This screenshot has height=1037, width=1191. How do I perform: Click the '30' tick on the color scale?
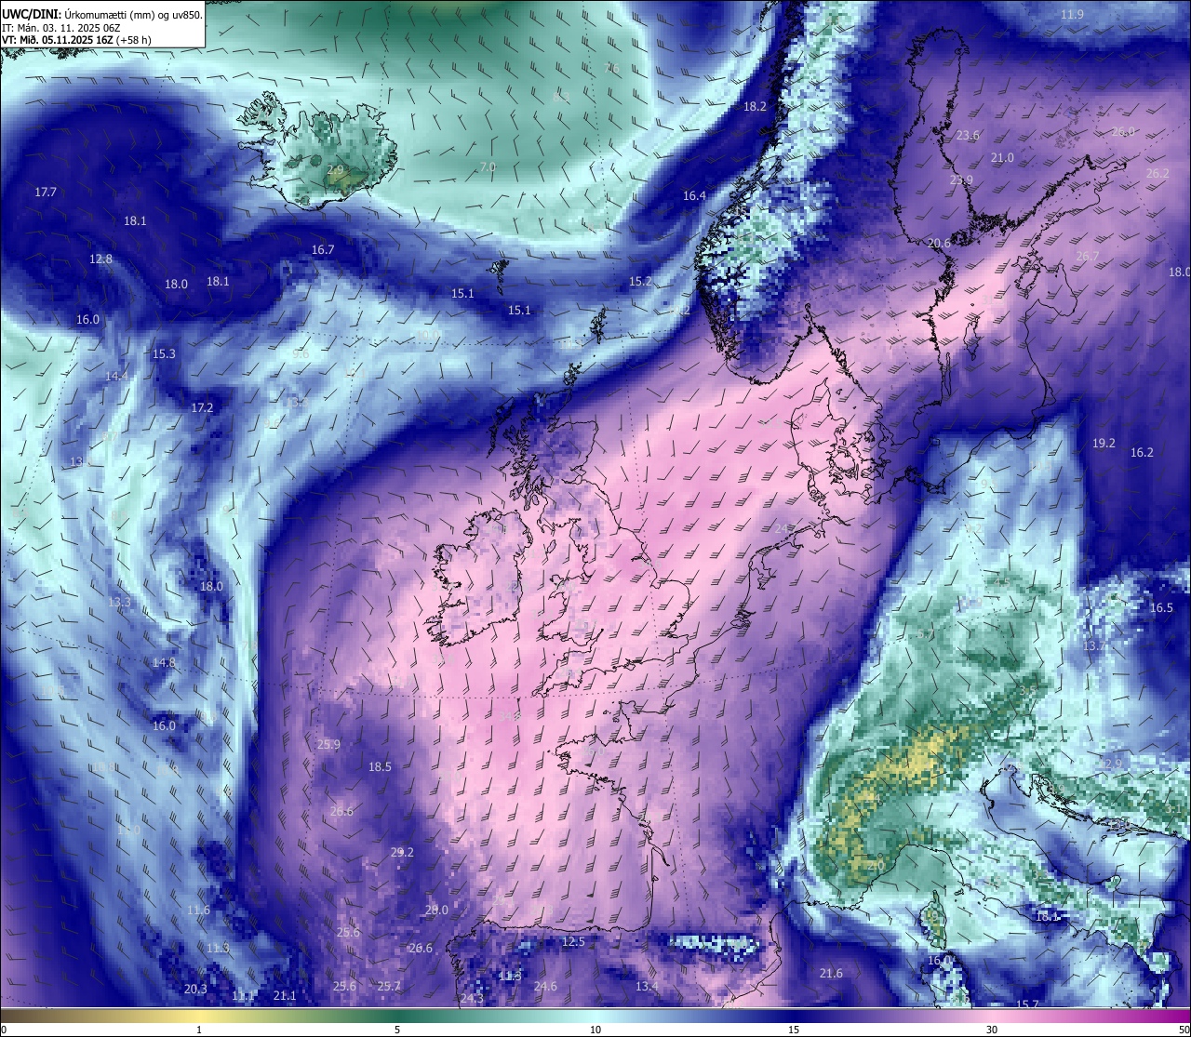click(x=992, y=1030)
